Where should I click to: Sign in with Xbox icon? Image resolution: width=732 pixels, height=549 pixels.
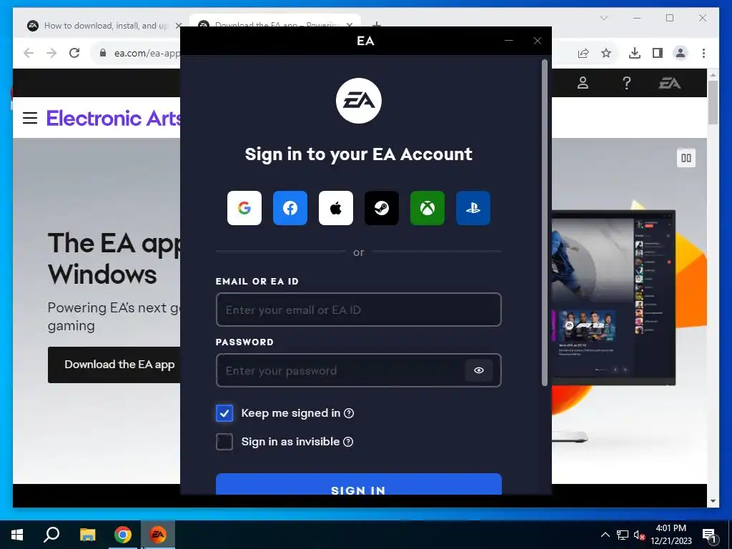point(427,208)
